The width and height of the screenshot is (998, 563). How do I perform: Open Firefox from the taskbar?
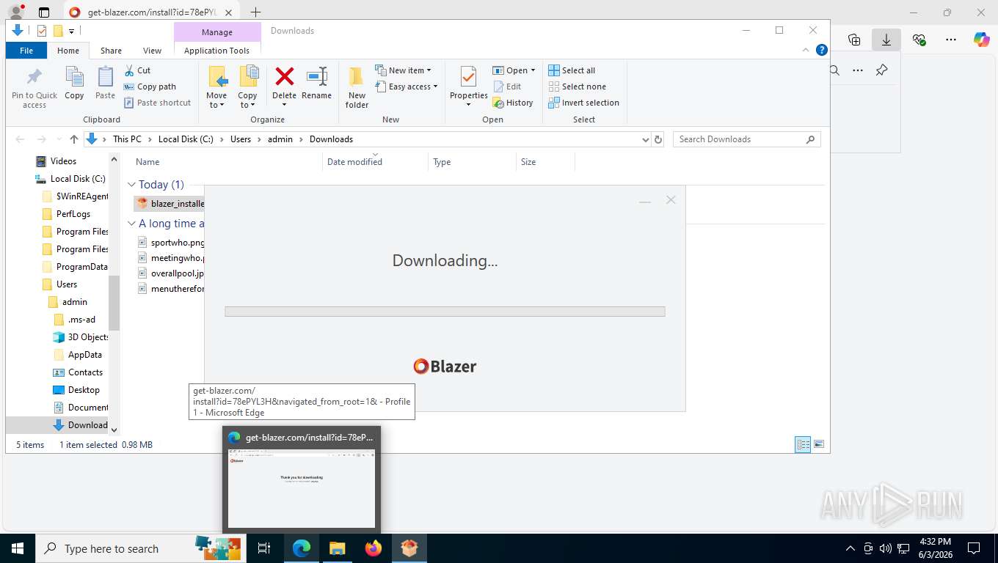coord(374,548)
